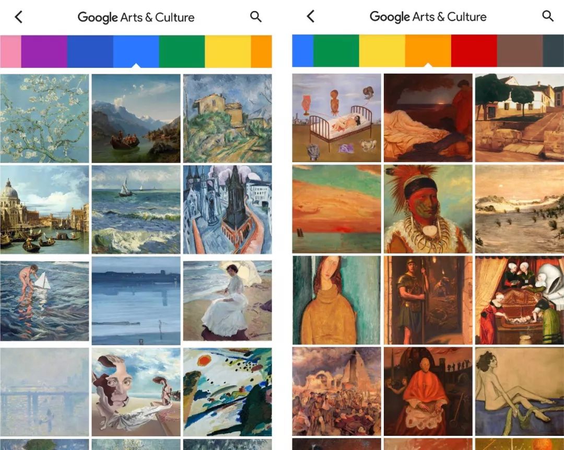
Task: Go back using right screen's arrow
Action: (x=311, y=16)
